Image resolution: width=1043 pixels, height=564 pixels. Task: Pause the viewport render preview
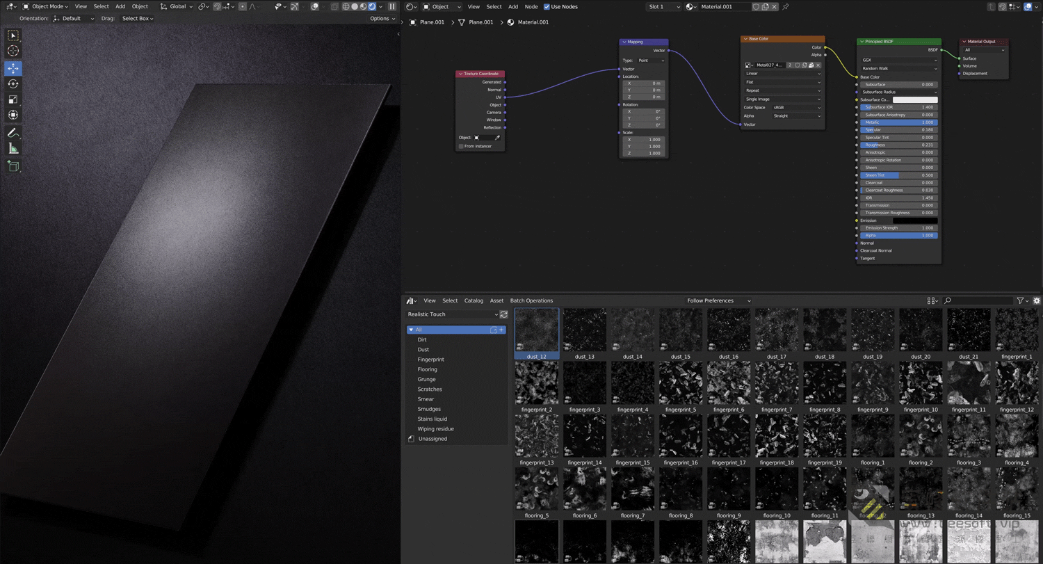392,6
